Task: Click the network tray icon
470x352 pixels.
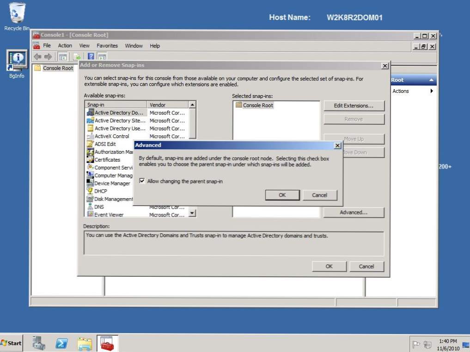Action: click(x=428, y=345)
